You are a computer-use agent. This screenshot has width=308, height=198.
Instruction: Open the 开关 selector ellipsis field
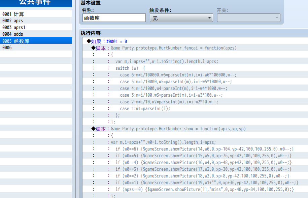[249, 18]
